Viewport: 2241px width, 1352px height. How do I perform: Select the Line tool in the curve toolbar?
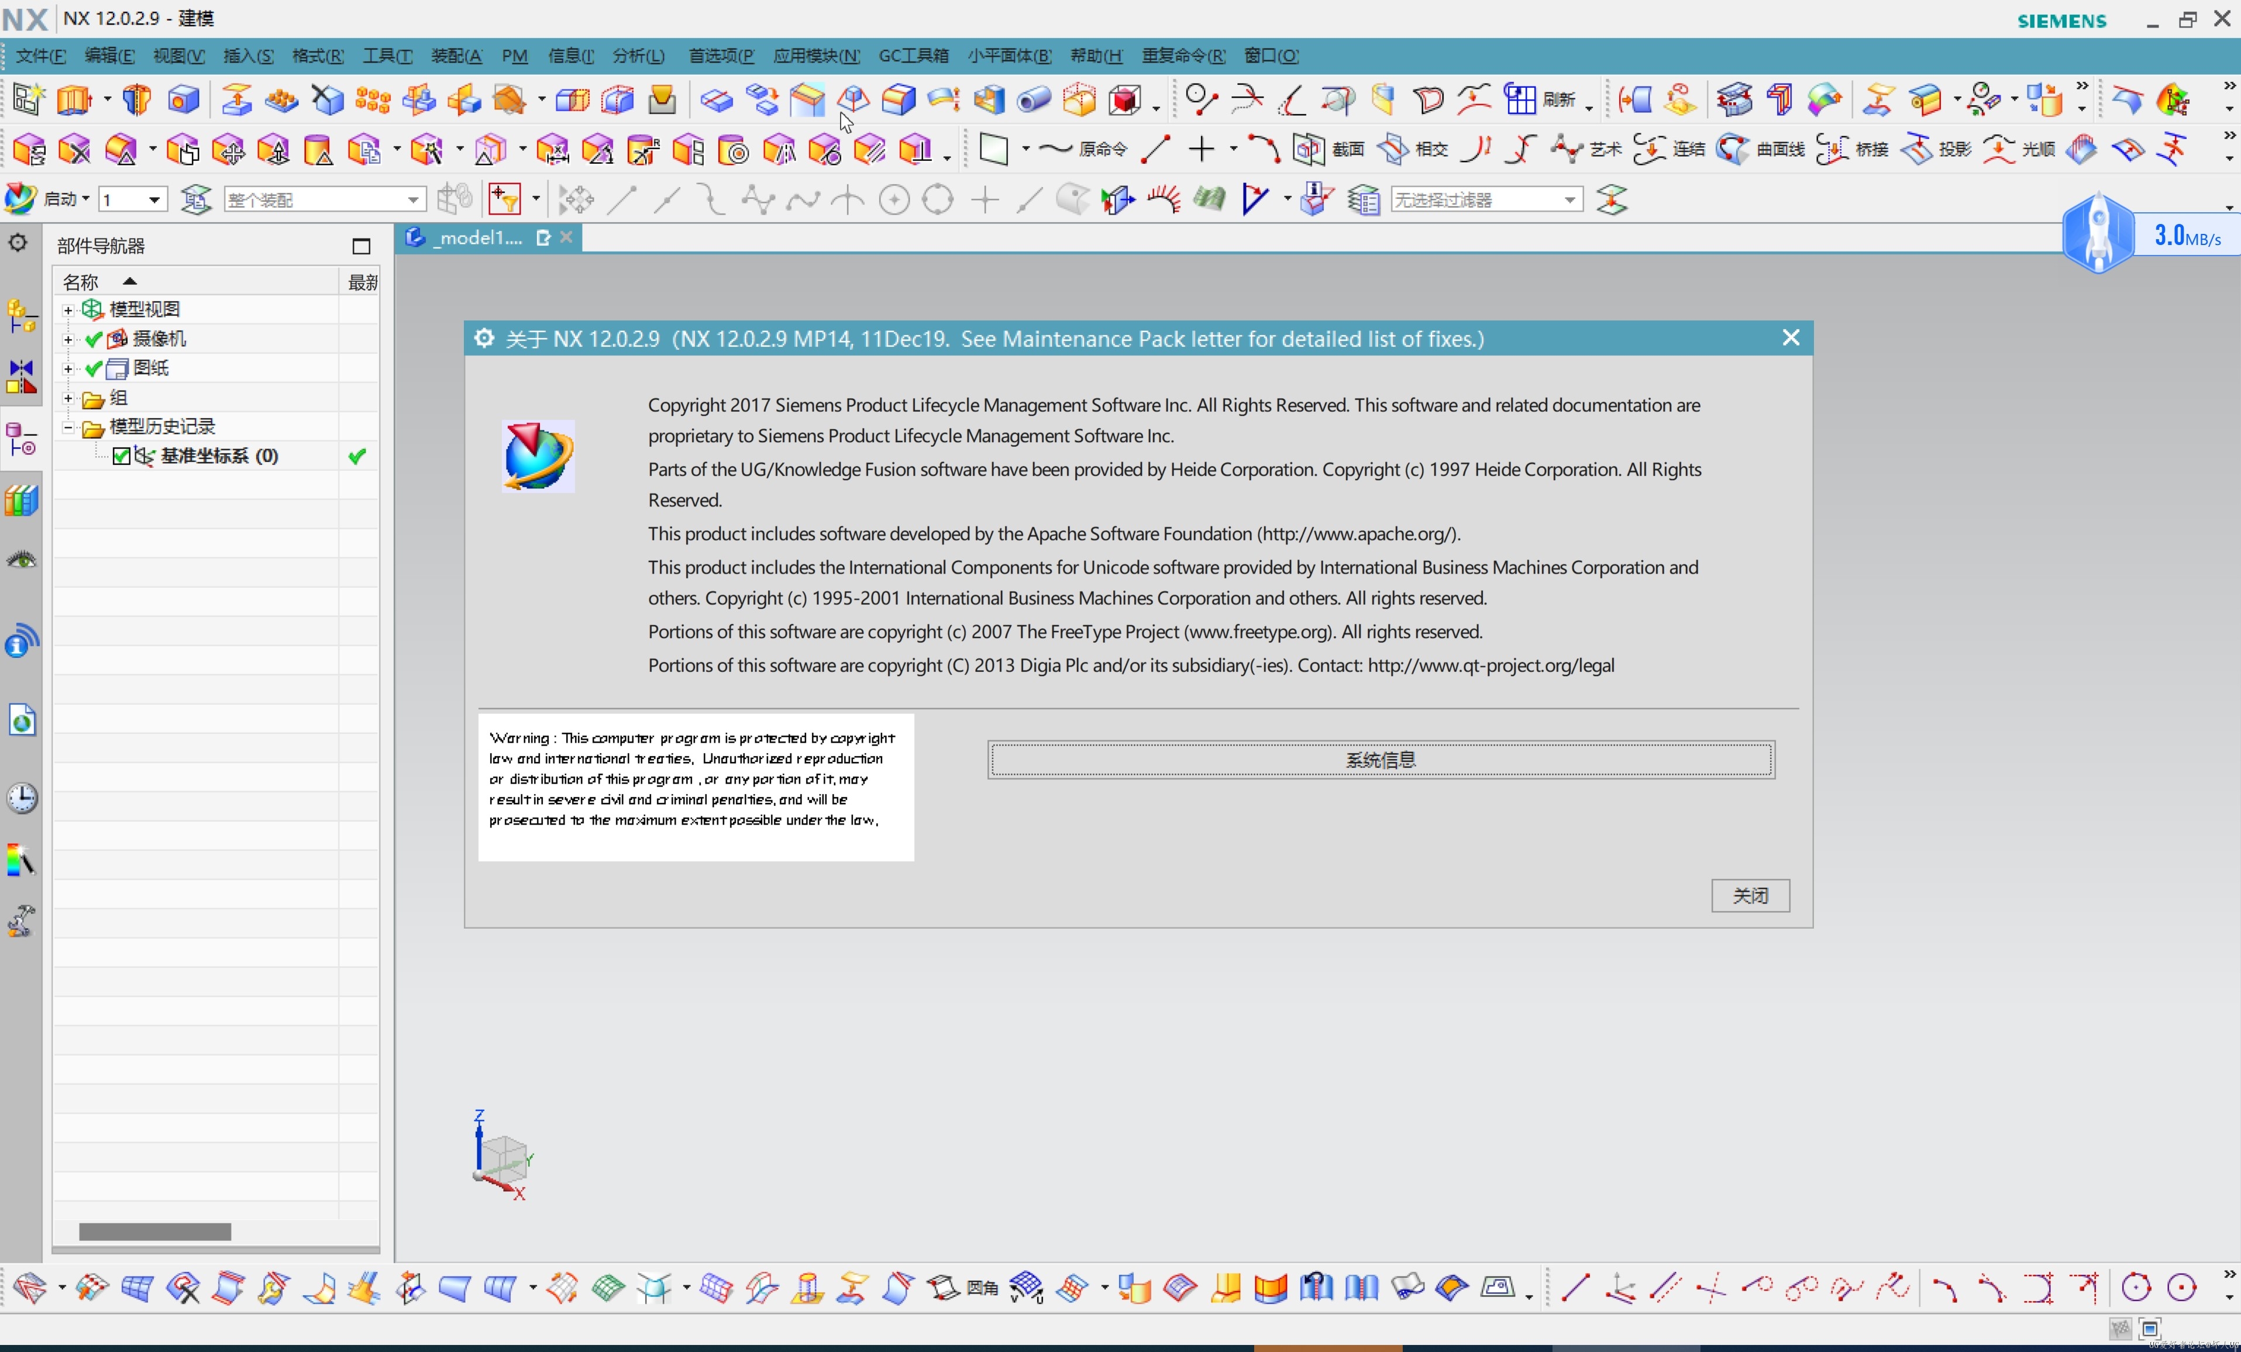pyautogui.click(x=1155, y=149)
